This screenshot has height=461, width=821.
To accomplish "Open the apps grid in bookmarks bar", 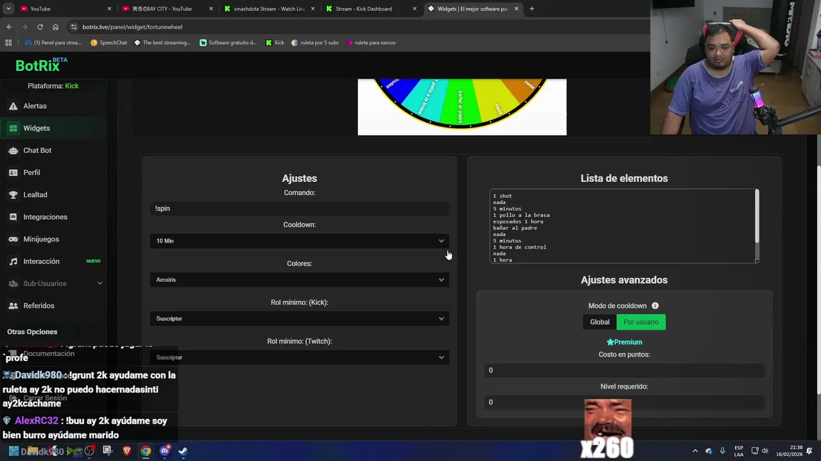I will [8, 43].
